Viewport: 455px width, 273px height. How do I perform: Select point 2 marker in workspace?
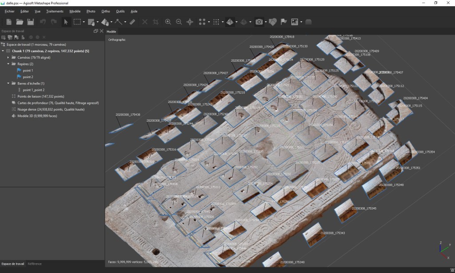pyautogui.click(x=28, y=77)
